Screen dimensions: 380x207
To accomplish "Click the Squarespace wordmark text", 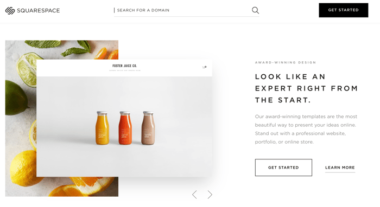I will click(x=39, y=11).
